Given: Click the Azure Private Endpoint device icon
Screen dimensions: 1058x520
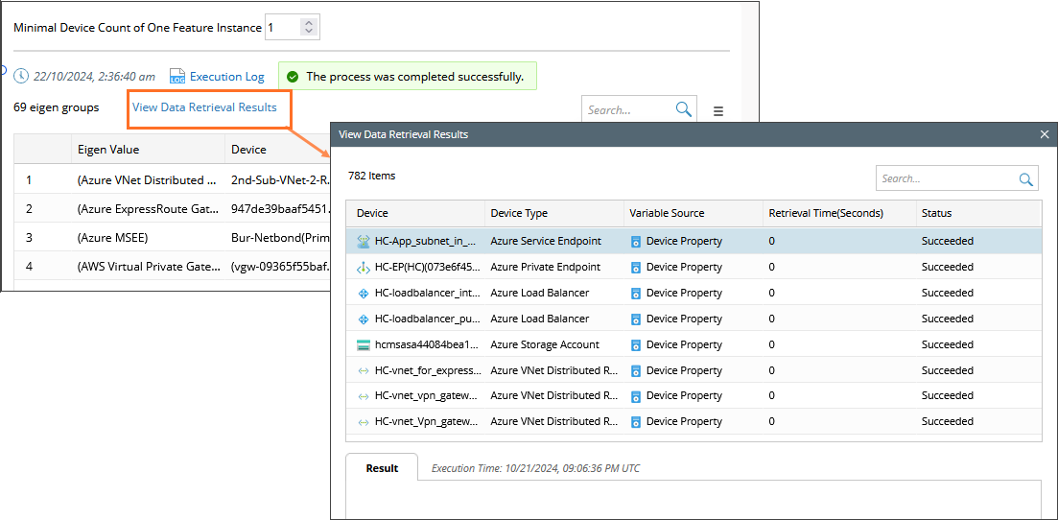Looking at the screenshot, I should 364,268.
